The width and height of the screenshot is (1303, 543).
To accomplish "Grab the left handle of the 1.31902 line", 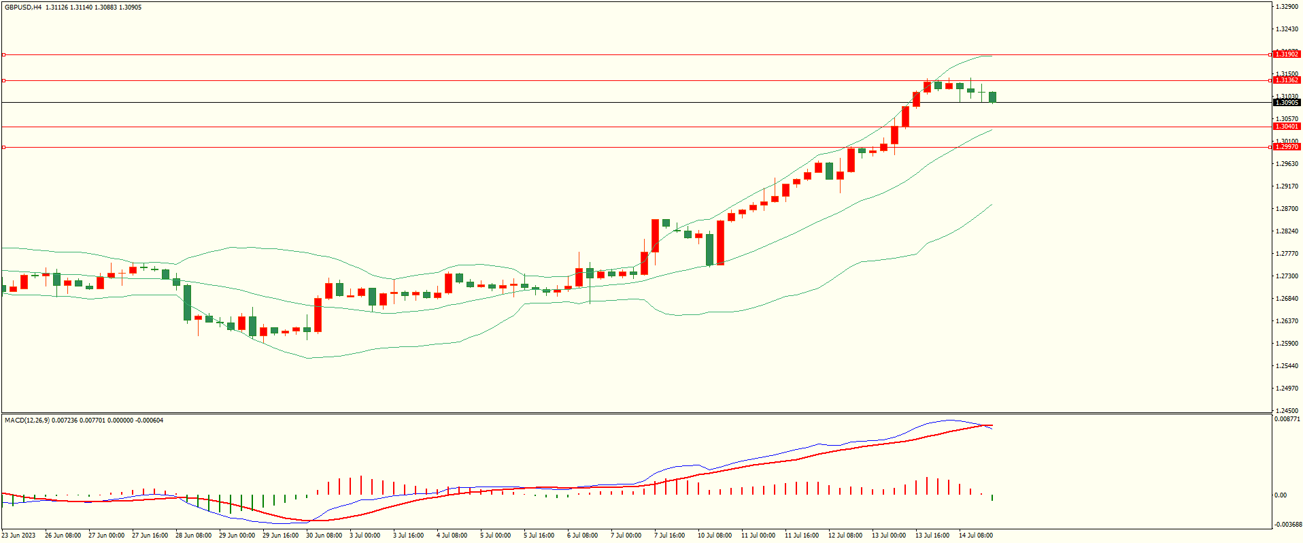I will 3,54.
